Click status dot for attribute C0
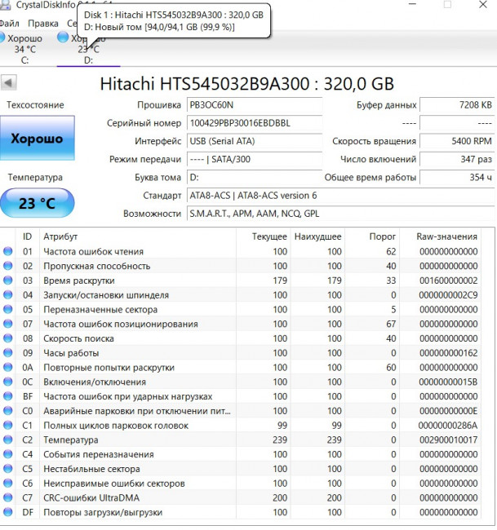This screenshot has width=497, height=530. [x=8, y=411]
